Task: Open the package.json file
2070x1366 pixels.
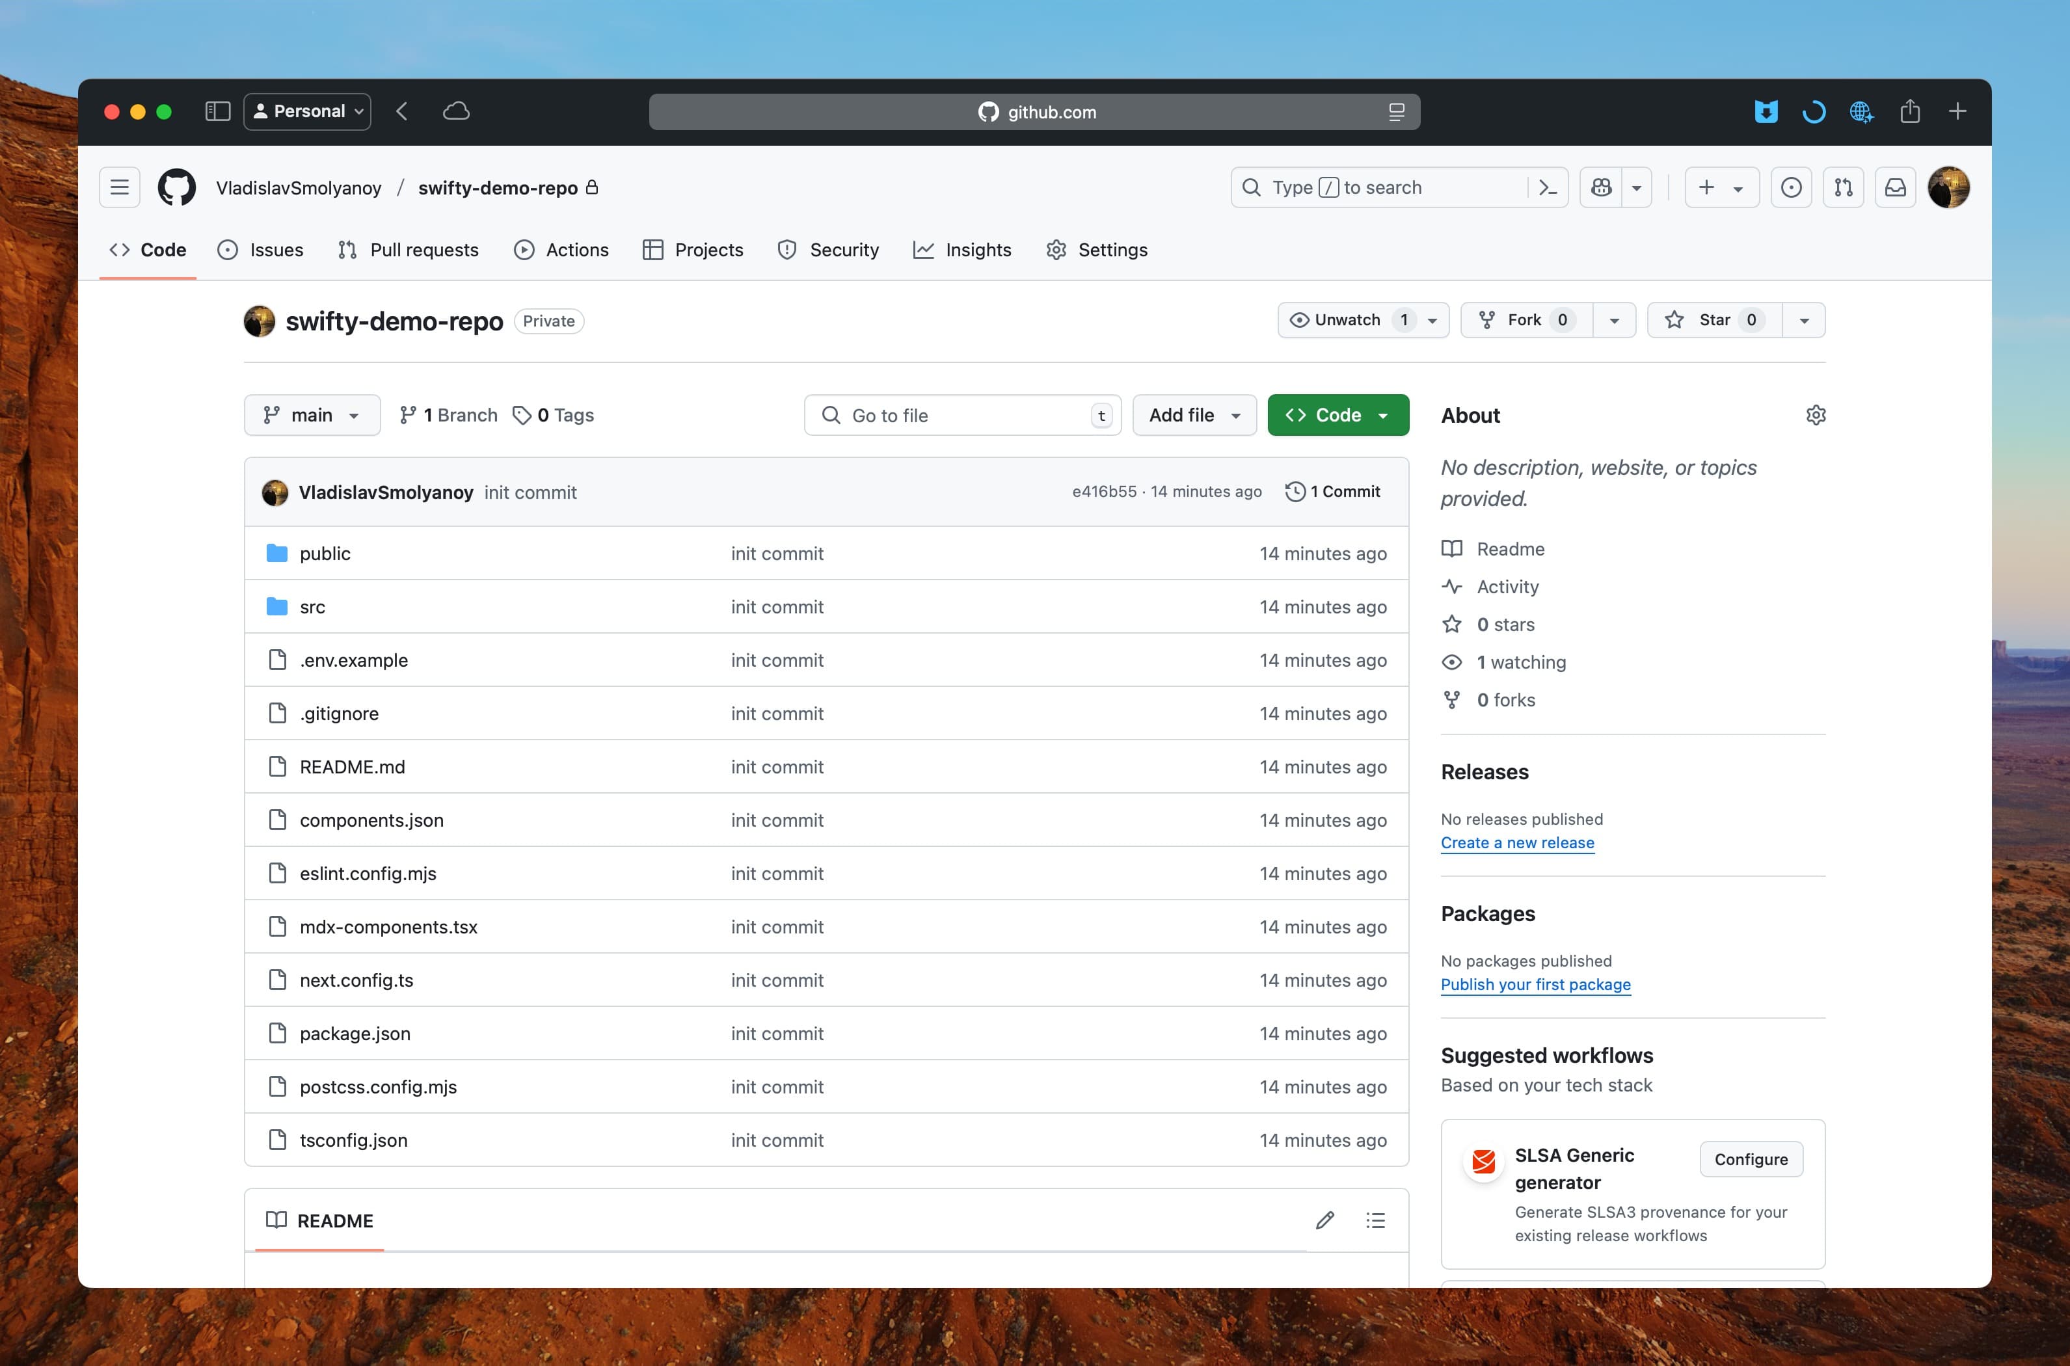Action: pos(355,1033)
